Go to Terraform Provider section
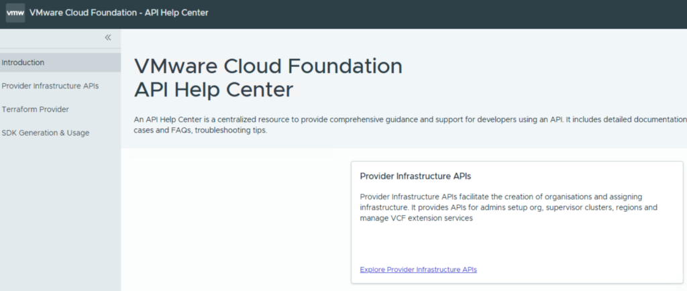687x291 pixels. tap(35, 109)
